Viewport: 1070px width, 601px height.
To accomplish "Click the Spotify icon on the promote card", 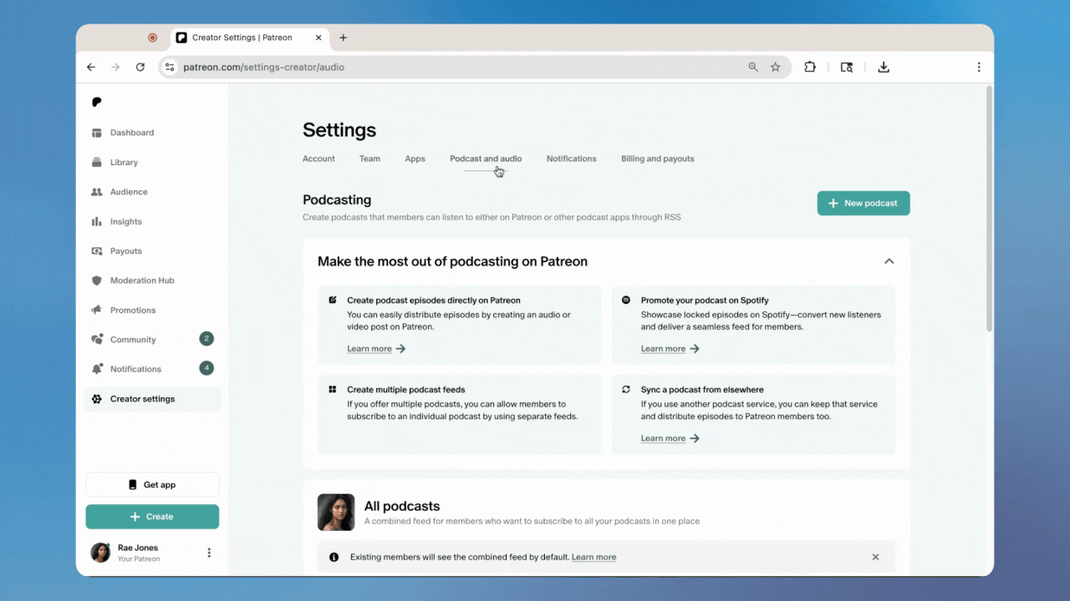I will 626,300.
